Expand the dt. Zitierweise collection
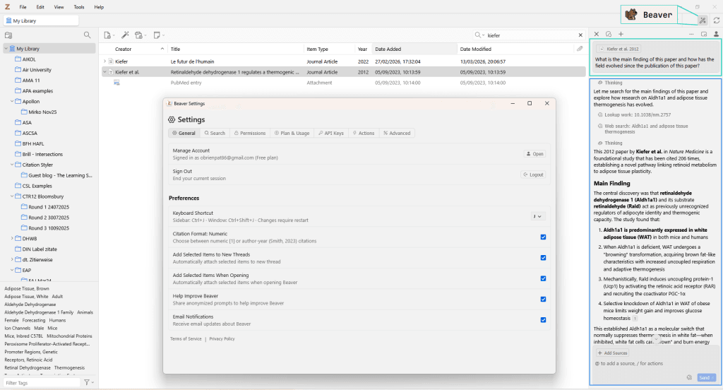 click(x=12, y=259)
